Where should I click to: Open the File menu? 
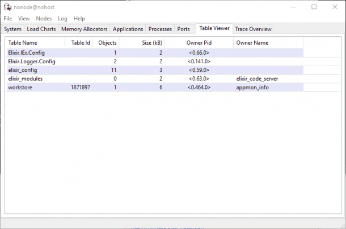coord(8,19)
